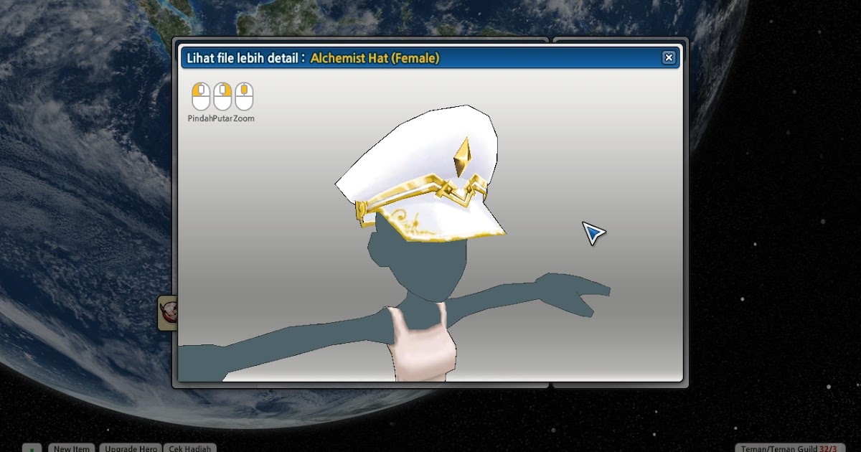Click the small green icon bottom-left
Viewport: 861px width, 452px height.
(x=32, y=448)
